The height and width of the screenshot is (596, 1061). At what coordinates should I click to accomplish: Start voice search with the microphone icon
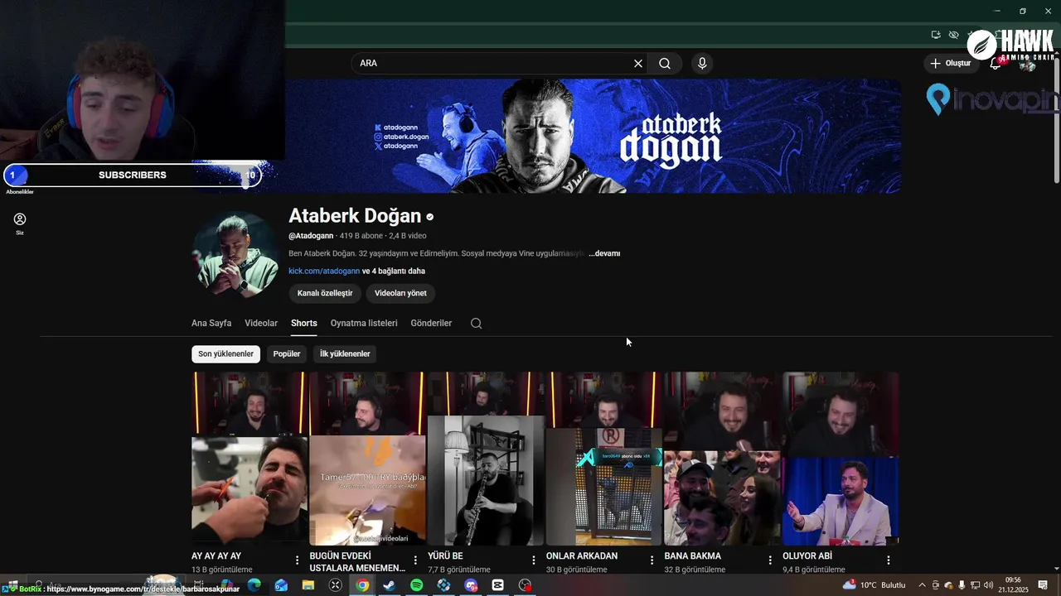702,64
